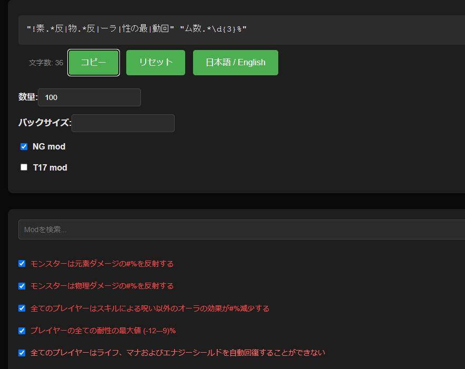465x369 pixels.
Task: Click the 数量 input showing 100
Action: tap(89, 97)
